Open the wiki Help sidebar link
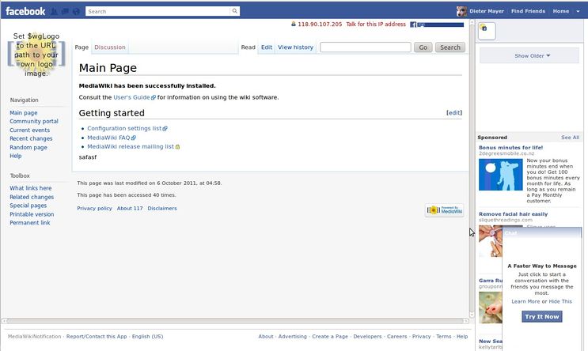This screenshot has height=351, width=588. click(16, 156)
